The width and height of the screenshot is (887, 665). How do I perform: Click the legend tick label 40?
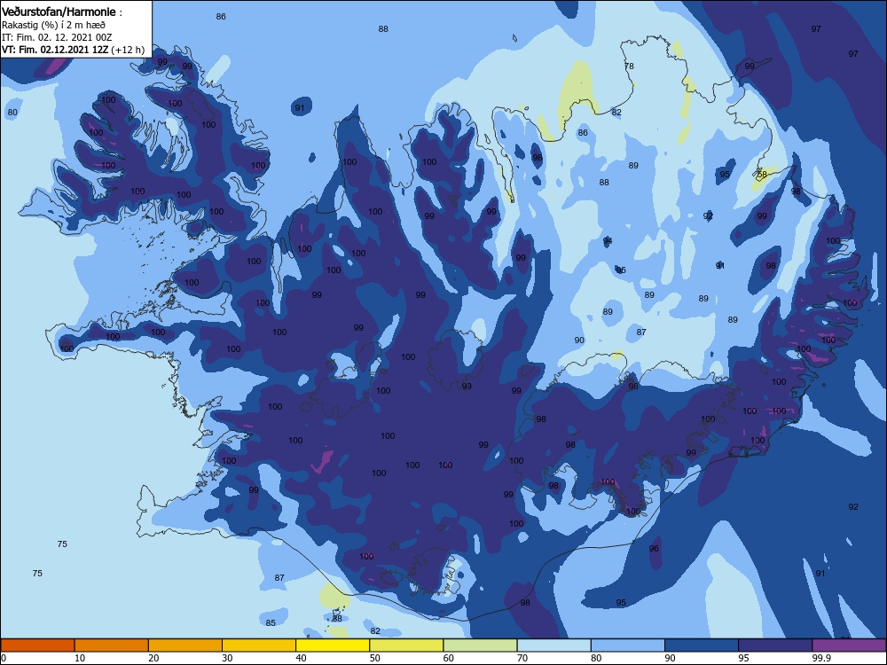pyautogui.click(x=302, y=658)
